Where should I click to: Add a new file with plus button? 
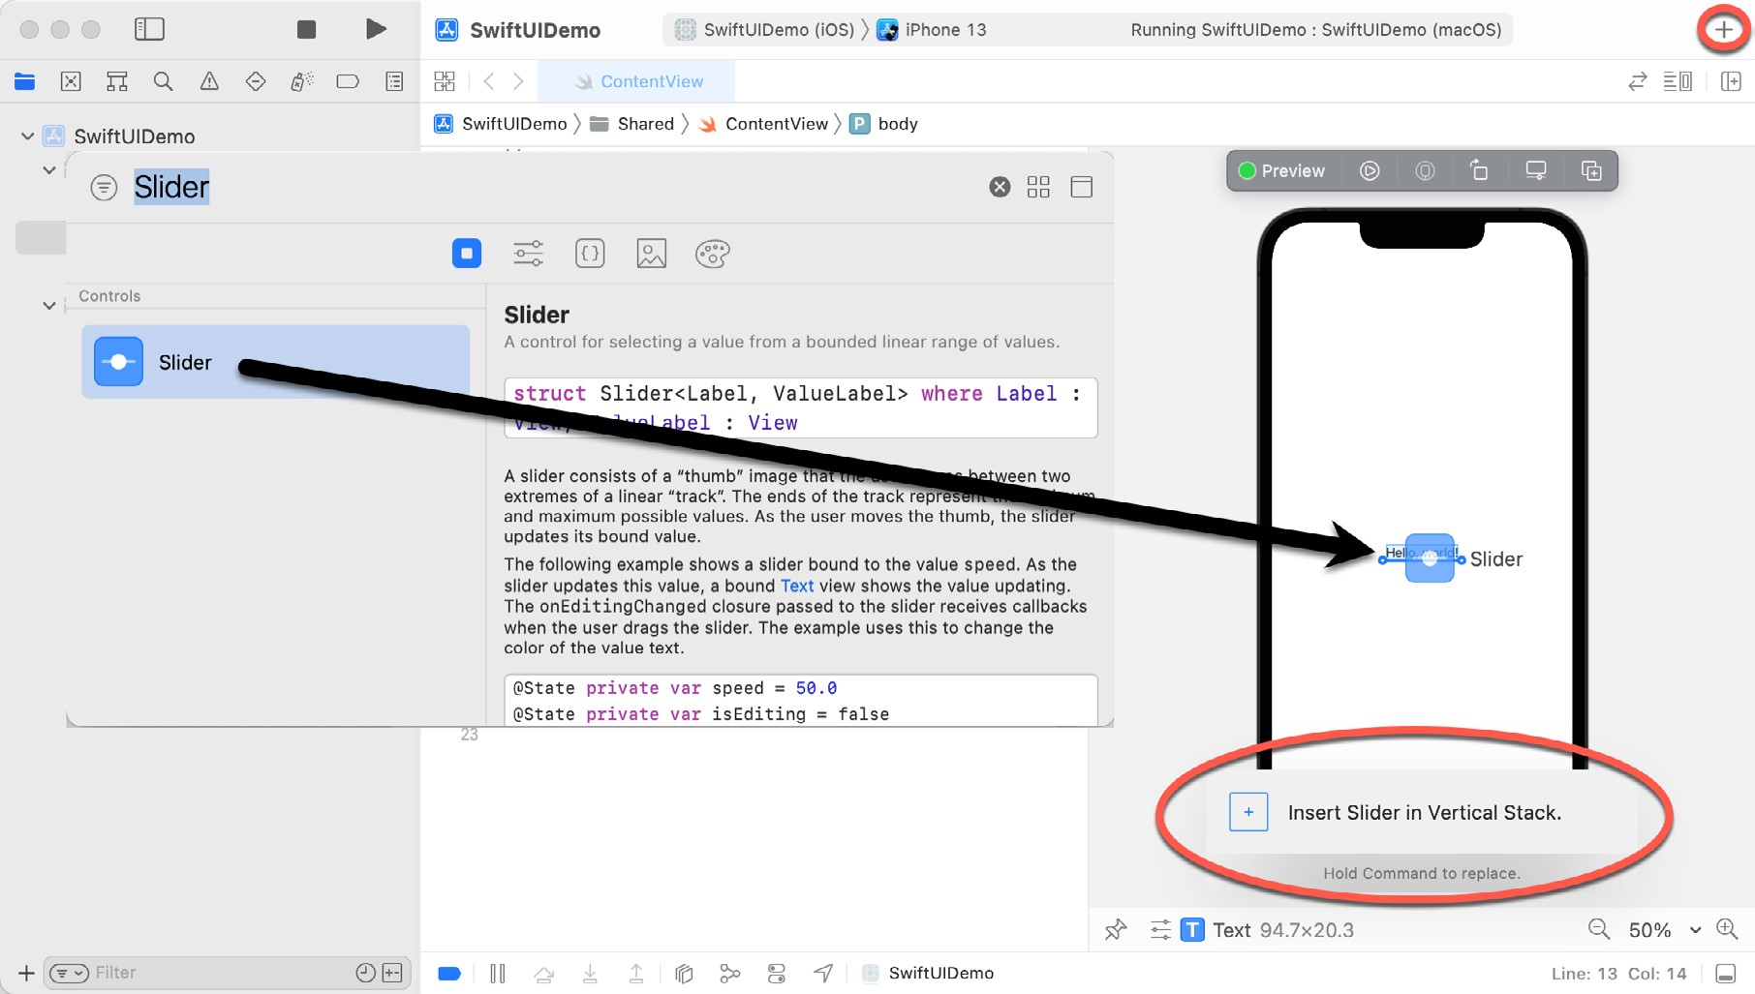click(x=26, y=973)
